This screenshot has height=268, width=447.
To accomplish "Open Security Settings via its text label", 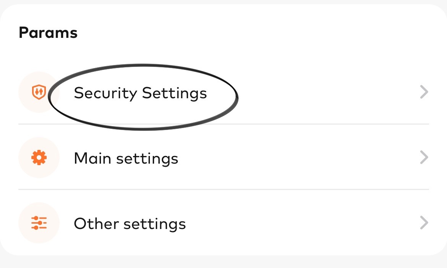I will point(140,93).
